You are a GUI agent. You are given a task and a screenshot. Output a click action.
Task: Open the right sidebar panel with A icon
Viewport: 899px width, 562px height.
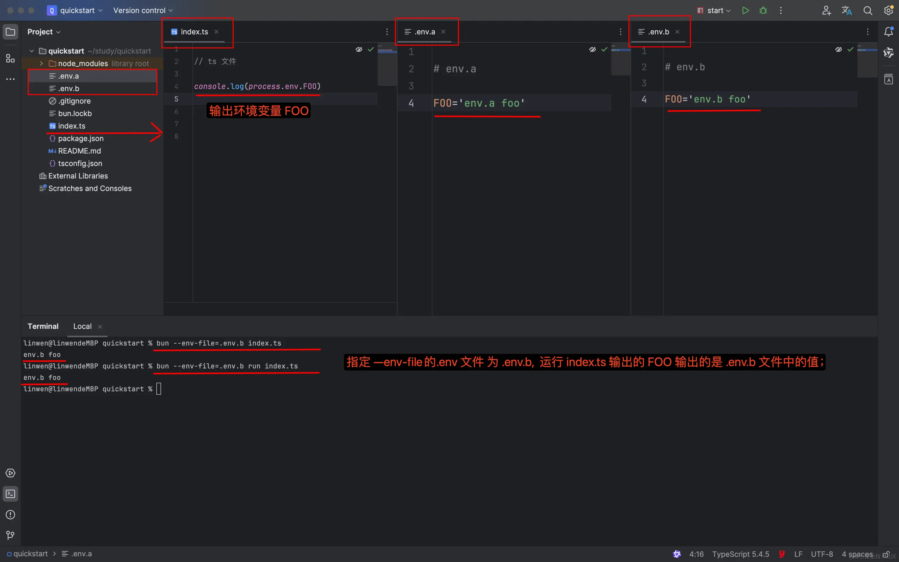[x=889, y=79]
